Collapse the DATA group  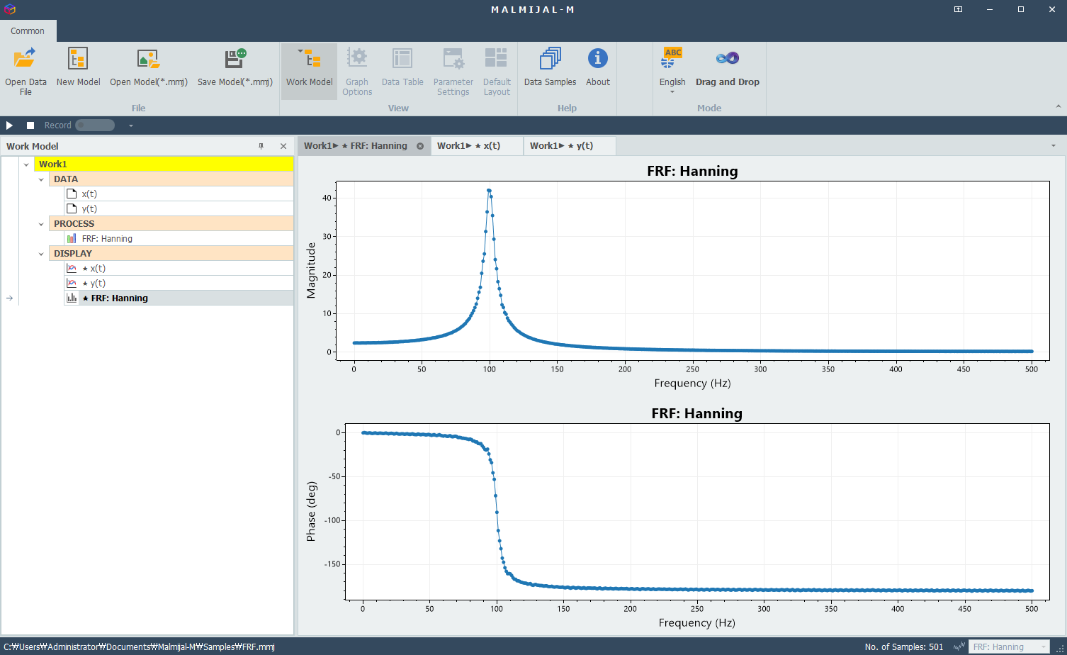point(41,179)
